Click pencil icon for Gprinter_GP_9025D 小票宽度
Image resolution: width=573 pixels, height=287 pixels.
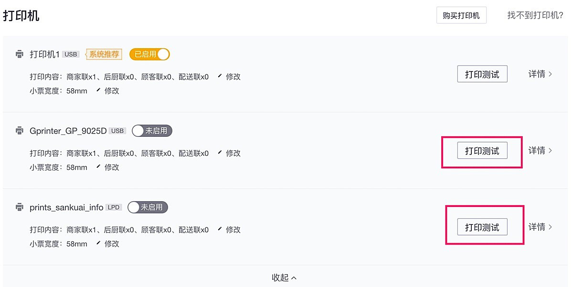[x=98, y=167]
